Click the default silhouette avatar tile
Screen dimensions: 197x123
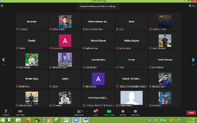tap(132, 98)
